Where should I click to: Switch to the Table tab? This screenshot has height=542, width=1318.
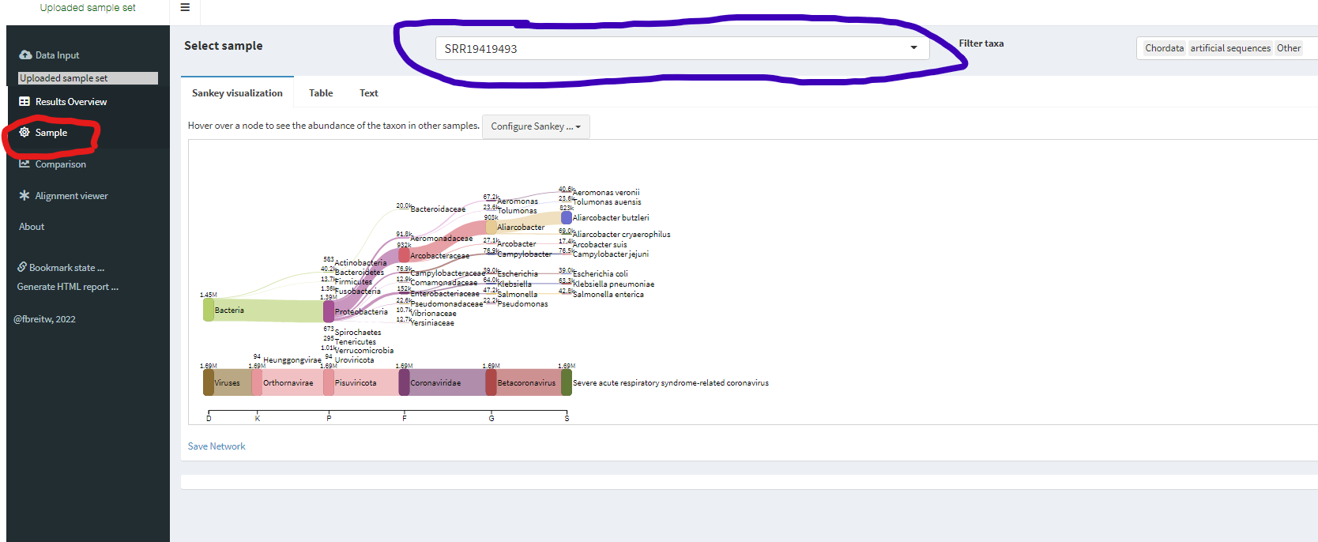[x=320, y=93]
